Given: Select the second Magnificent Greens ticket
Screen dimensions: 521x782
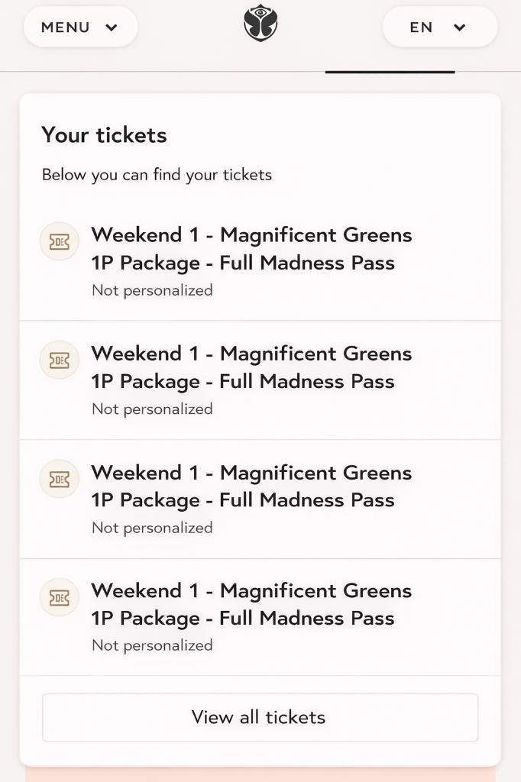Looking at the screenshot, I should (x=252, y=367).
